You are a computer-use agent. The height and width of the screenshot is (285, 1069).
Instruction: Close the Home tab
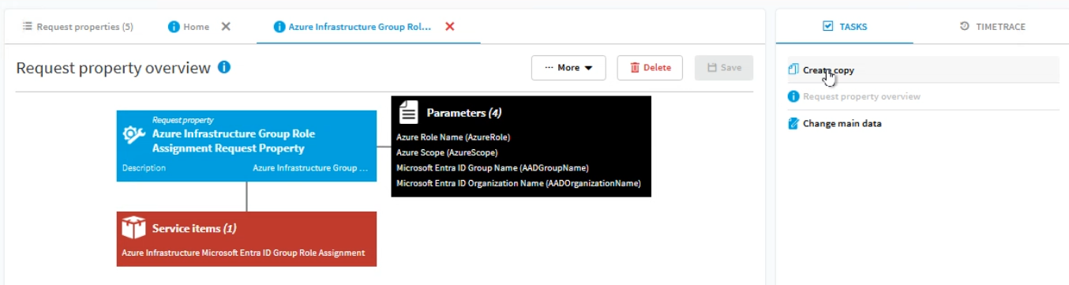coord(226,27)
